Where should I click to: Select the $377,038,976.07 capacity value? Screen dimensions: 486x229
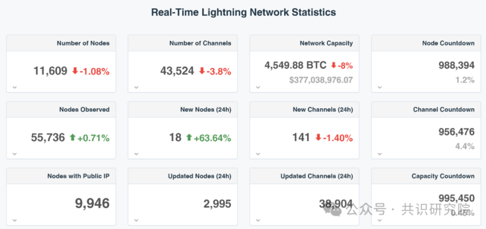click(321, 80)
